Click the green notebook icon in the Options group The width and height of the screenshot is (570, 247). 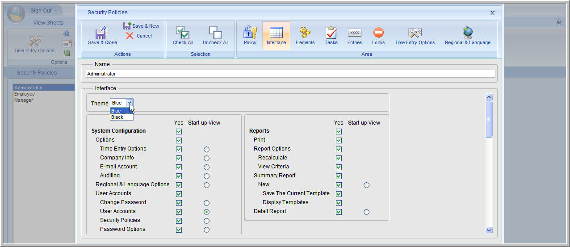pos(67,53)
